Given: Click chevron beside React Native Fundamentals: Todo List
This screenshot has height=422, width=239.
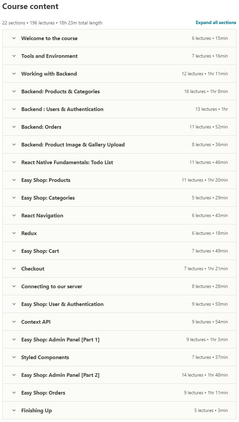Looking at the screenshot, I should tap(14, 162).
